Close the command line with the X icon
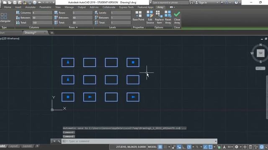This screenshot has width=268, height=150. 54,141
